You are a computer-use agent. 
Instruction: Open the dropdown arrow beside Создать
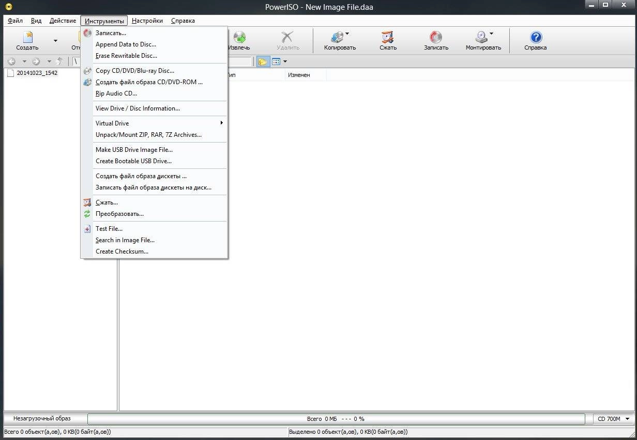pyautogui.click(x=55, y=41)
